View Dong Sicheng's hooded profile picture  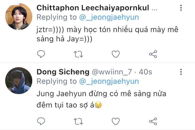(18, 81)
